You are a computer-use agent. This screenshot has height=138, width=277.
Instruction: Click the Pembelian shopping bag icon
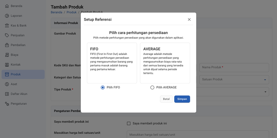point(7,45)
